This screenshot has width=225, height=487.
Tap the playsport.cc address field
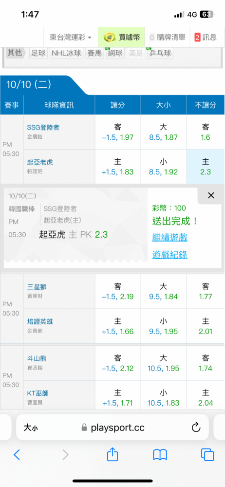tap(112, 428)
